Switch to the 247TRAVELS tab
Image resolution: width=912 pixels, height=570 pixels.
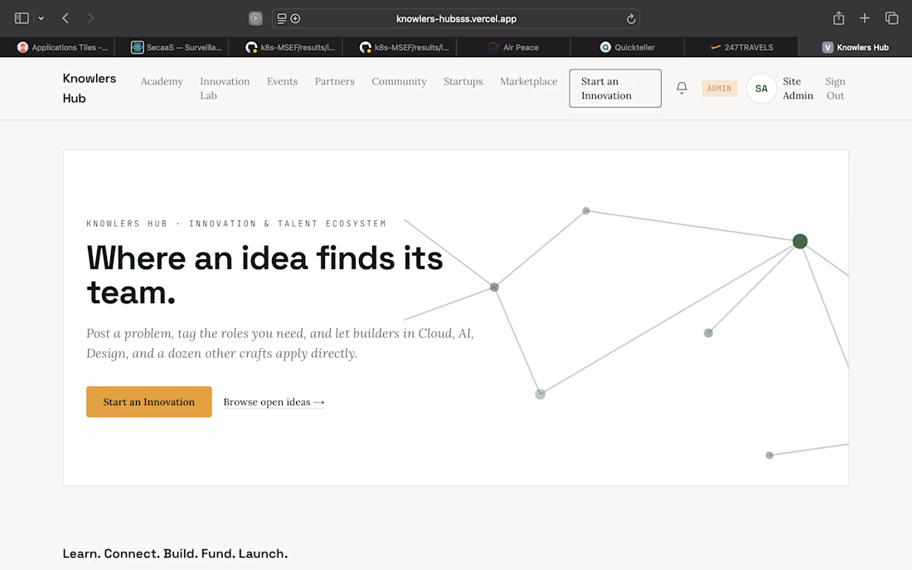(x=741, y=47)
